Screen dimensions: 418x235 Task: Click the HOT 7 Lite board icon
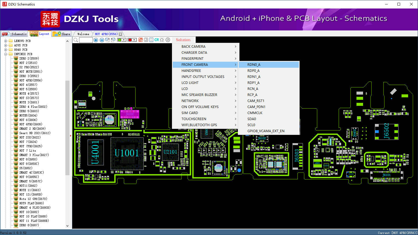click(x=16, y=151)
